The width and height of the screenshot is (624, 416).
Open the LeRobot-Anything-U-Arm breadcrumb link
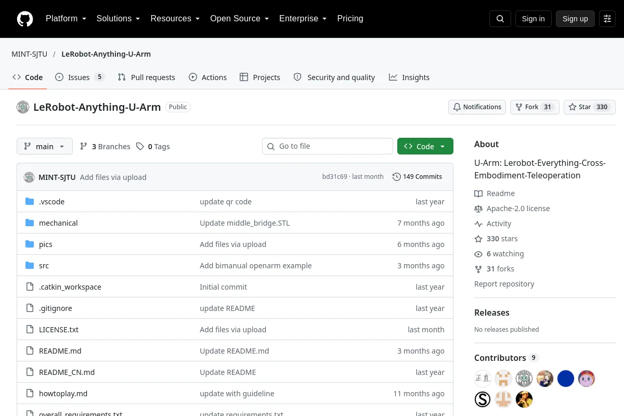106,54
